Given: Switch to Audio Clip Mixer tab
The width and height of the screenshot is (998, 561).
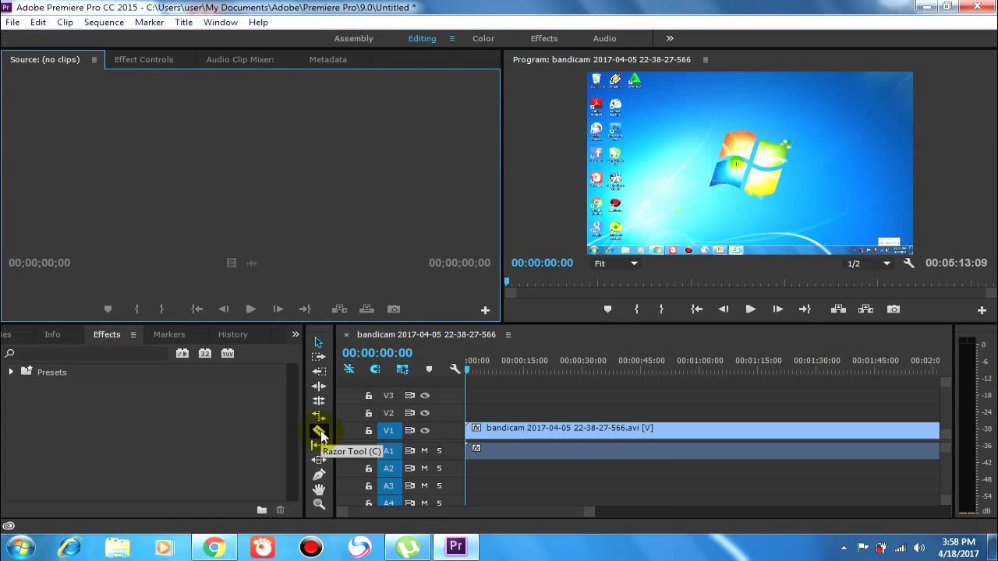Looking at the screenshot, I should pyautogui.click(x=240, y=59).
